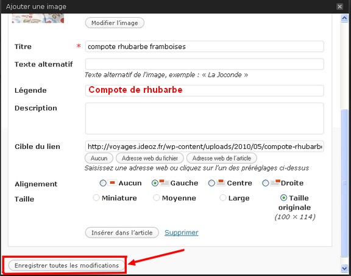This screenshot has width=351, height=276.
Task: Select the Aucun alignment radio button
Action: point(103,183)
